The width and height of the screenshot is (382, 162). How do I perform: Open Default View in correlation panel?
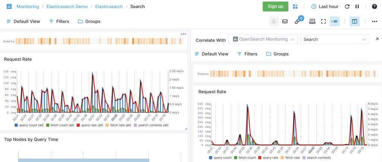click(x=212, y=54)
